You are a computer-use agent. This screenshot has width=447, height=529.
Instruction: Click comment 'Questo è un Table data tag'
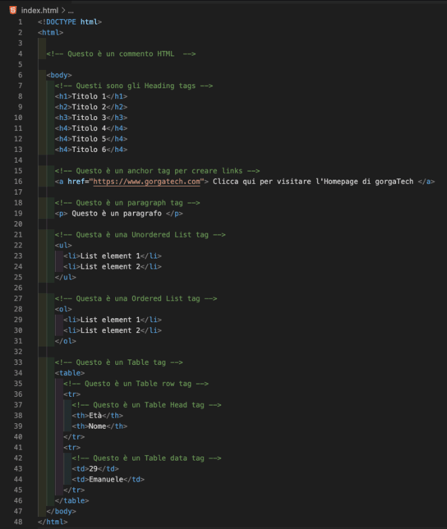[147, 458]
